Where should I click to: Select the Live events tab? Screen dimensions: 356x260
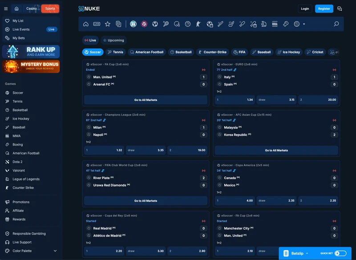(90, 40)
